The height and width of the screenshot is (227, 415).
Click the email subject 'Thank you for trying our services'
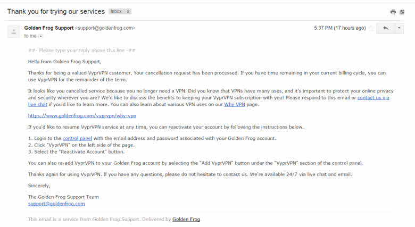click(x=56, y=11)
